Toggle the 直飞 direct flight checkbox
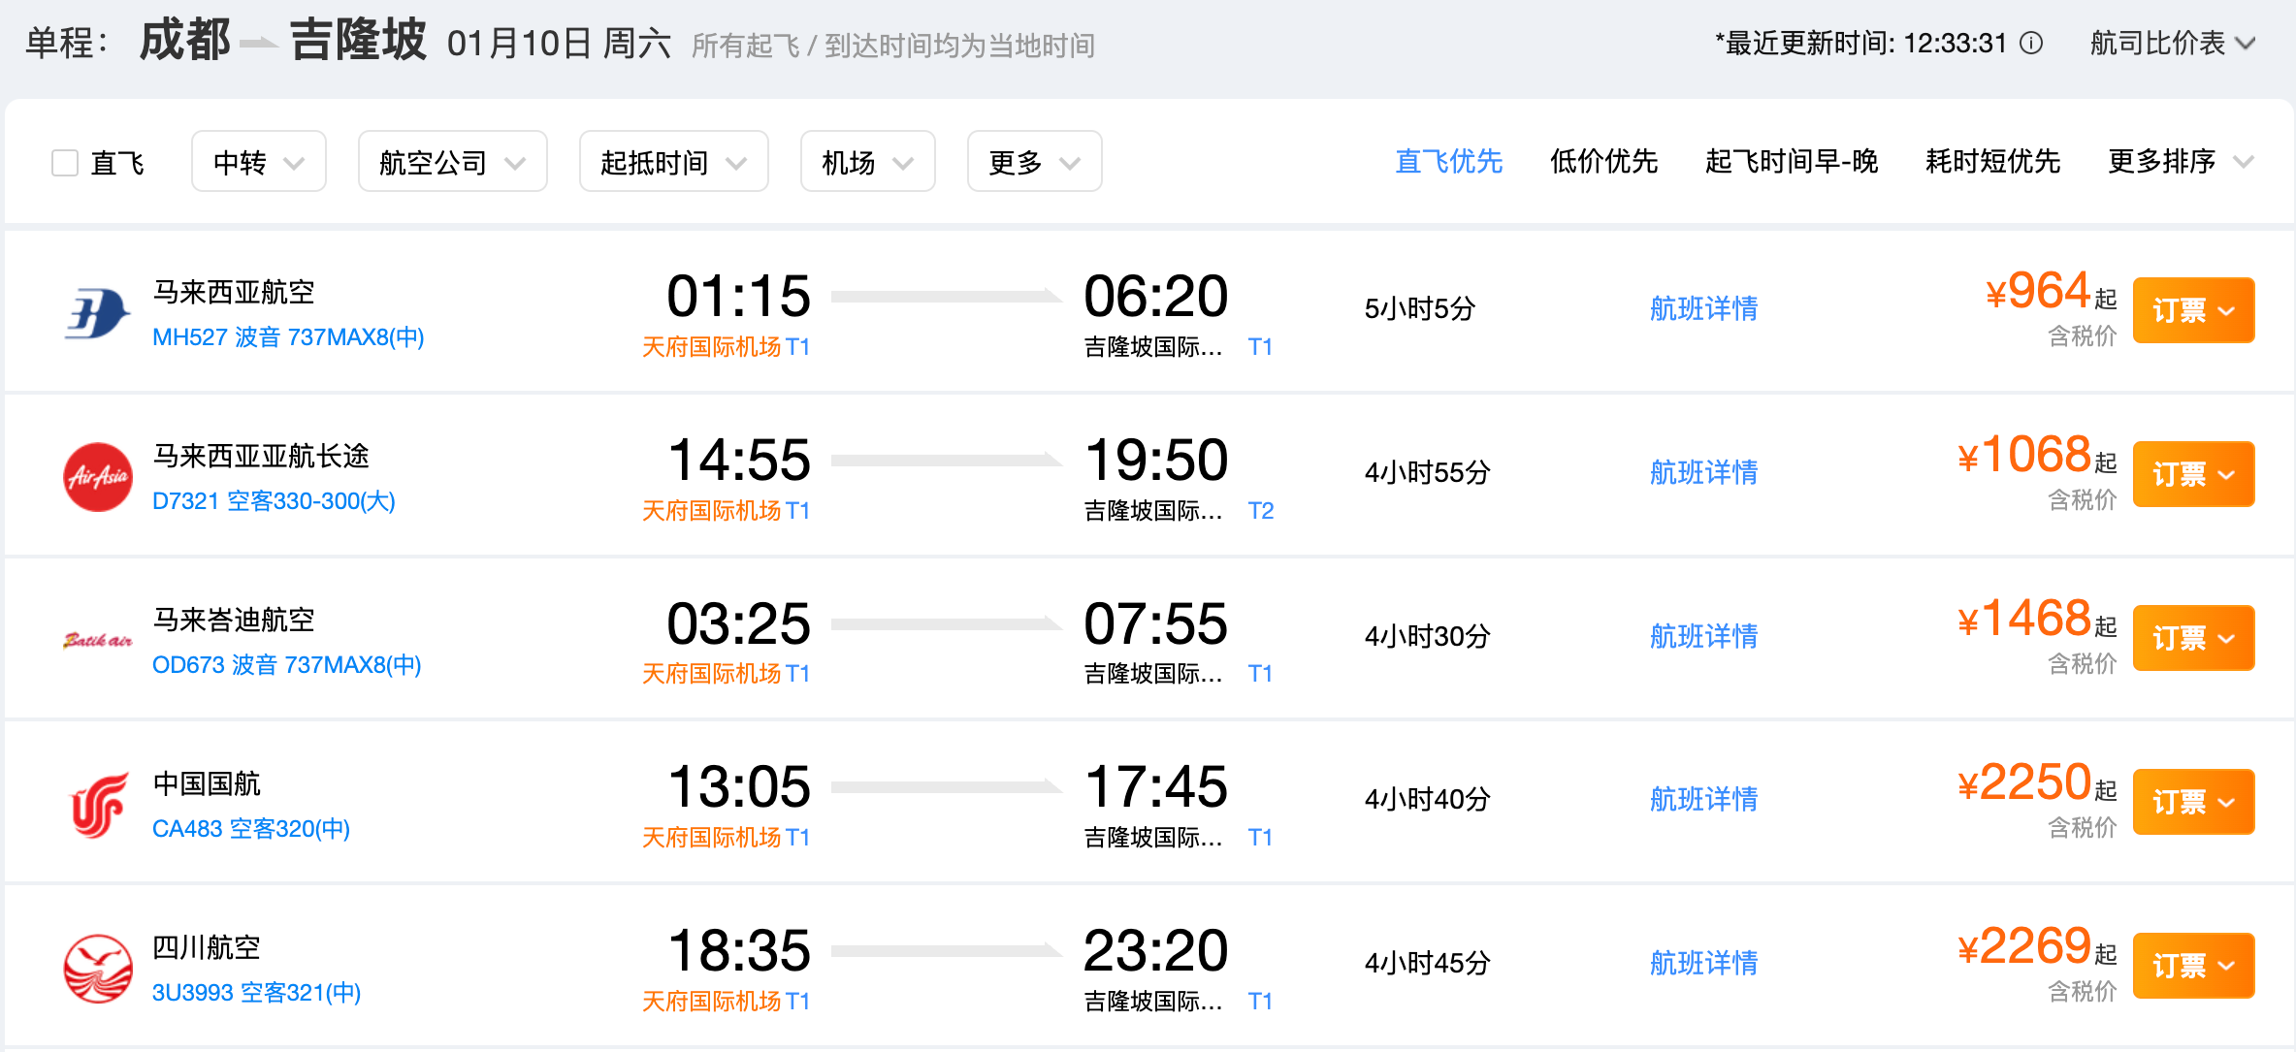The height and width of the screenshot is (1052, 2296). [65, 162]
